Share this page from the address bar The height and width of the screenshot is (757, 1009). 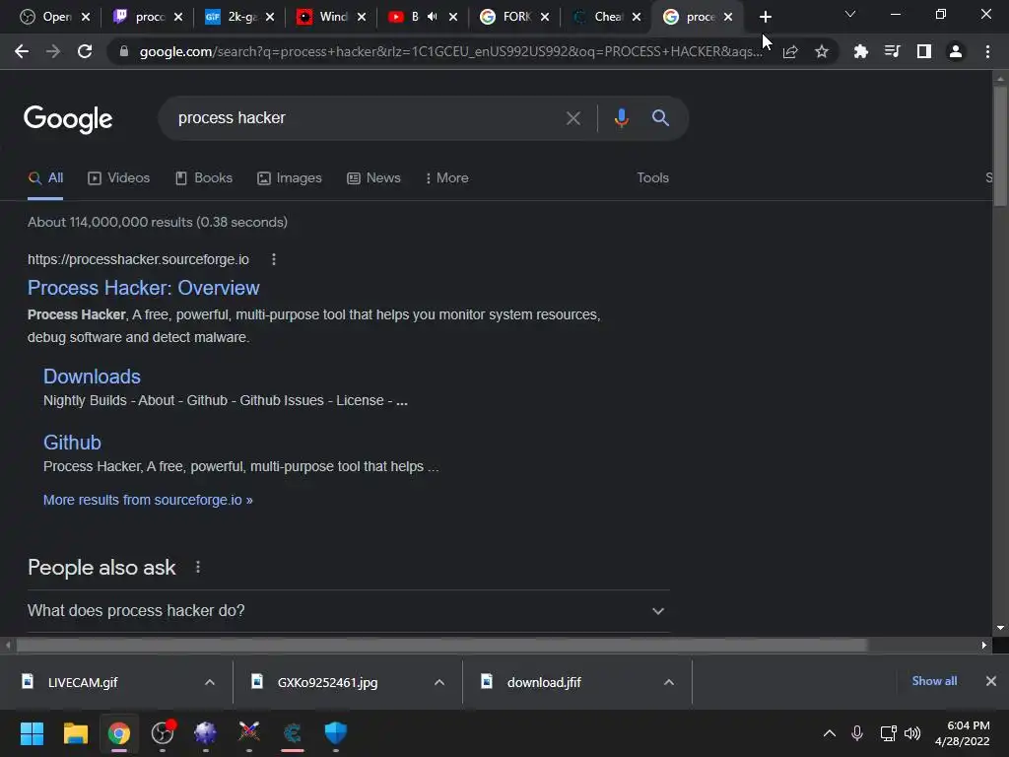790,51
